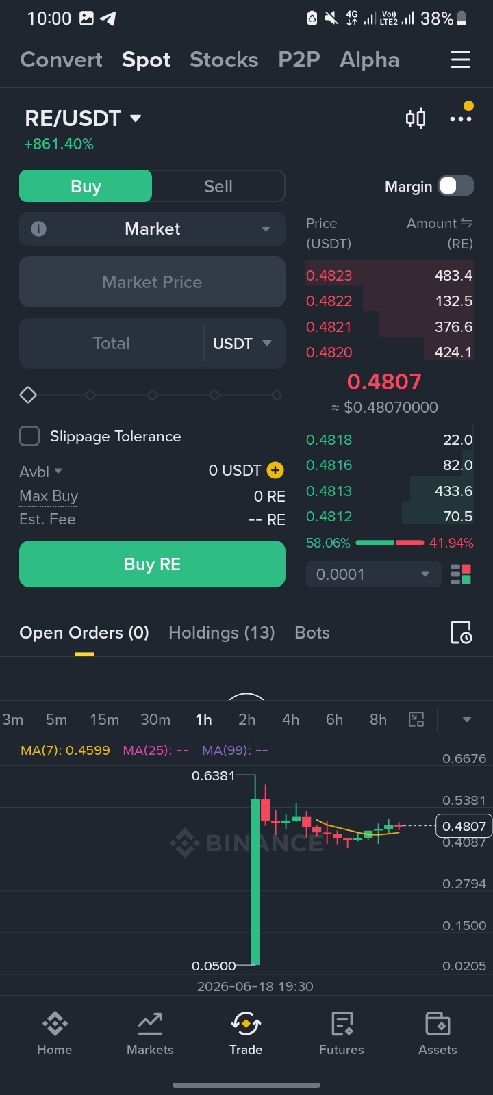The image size is (493, 1095).
Task: Show the Bots tab
Action: [312, 632]
